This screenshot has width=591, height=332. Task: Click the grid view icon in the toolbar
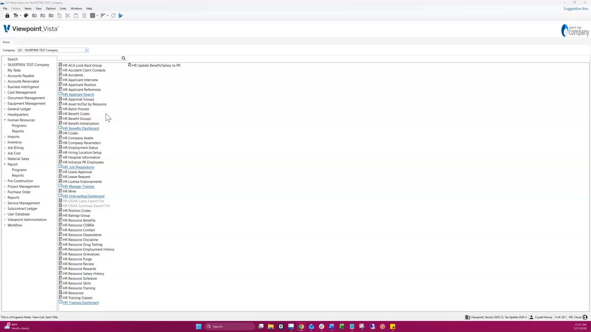(x=93, y=16)
